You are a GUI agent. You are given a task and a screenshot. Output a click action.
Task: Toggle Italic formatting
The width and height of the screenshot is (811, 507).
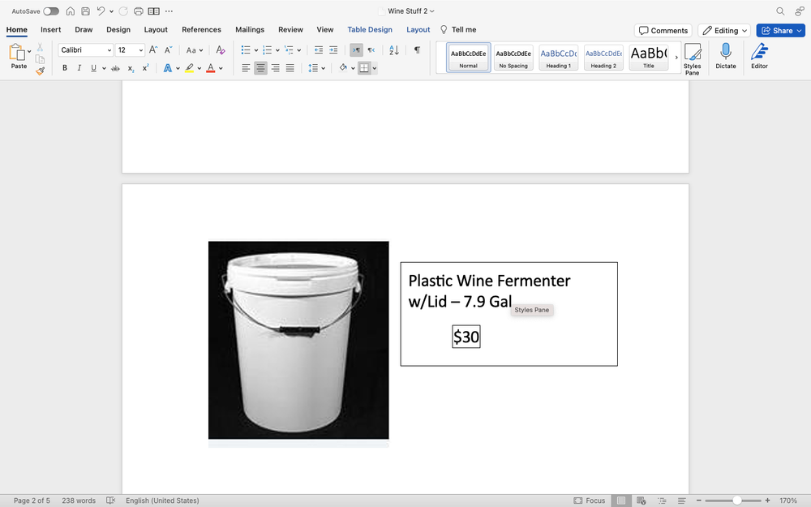[79, 68]
